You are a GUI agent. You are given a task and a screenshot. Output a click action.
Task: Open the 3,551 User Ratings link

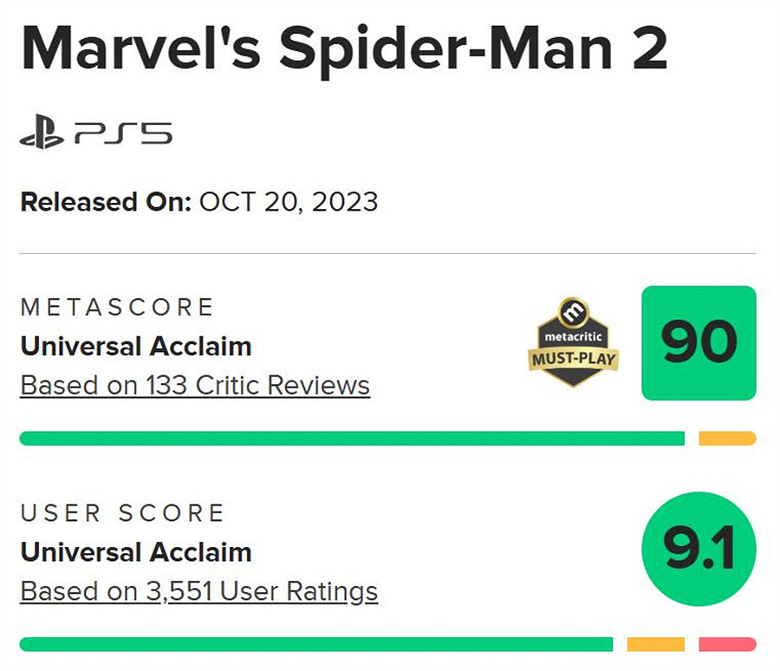click(x=199, y=591)
